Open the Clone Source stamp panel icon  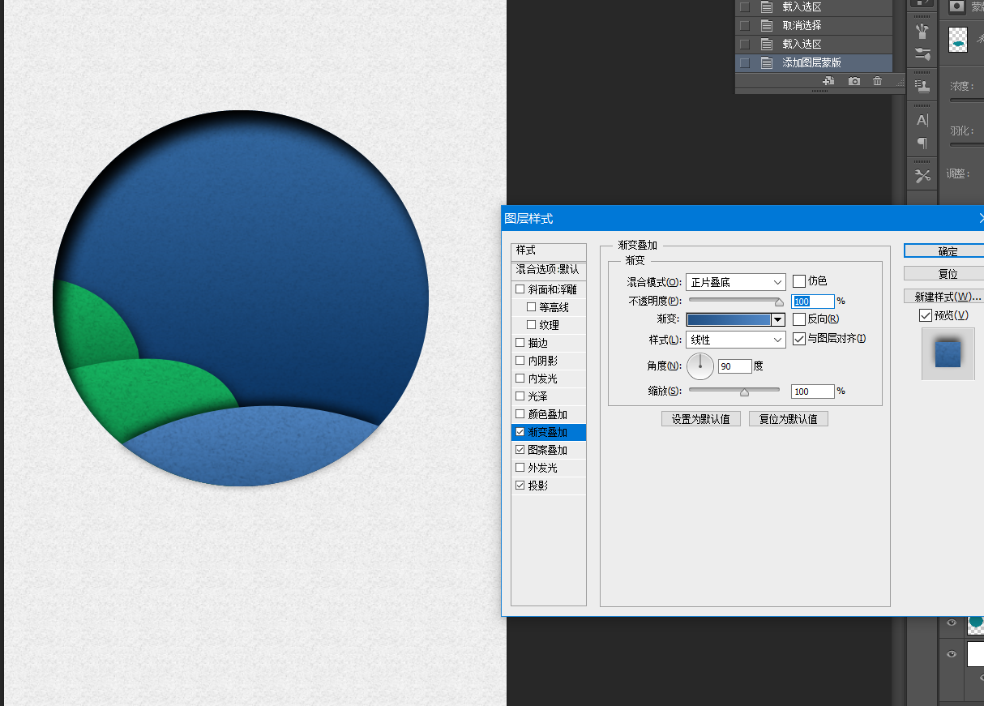coord(922,85)
